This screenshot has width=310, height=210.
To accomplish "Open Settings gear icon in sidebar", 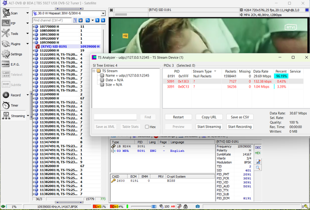I will click(6, 54).
